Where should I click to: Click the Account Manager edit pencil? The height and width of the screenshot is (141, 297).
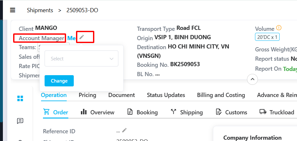pos(81,37)
